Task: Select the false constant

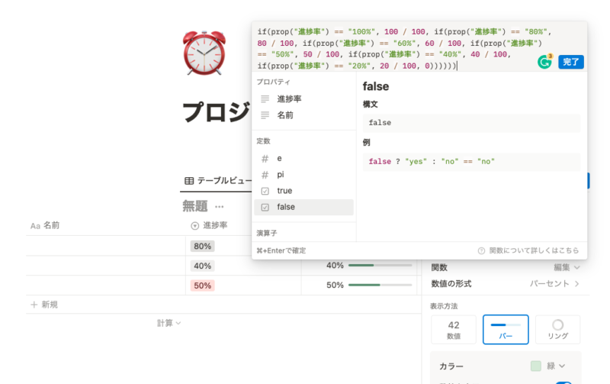Action: coord(303,207)
